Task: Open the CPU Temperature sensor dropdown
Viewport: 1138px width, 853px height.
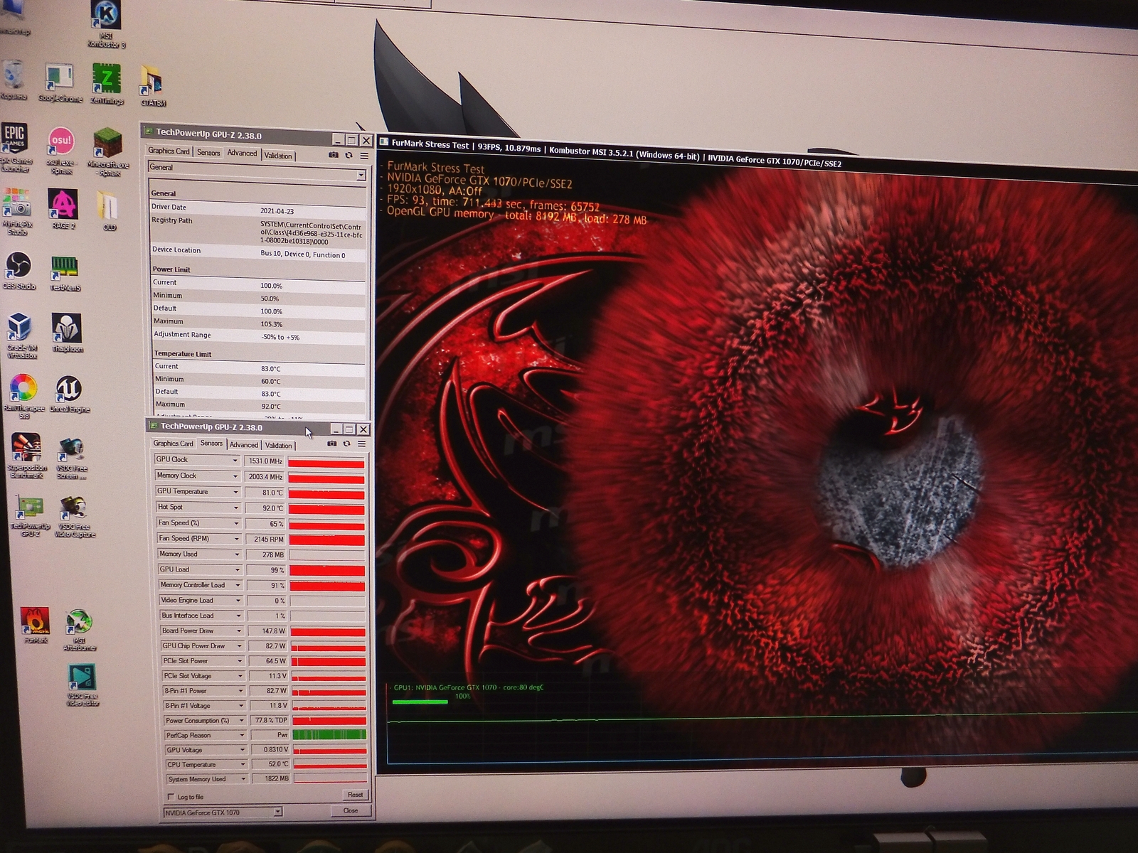Action: [x=243, y=765]
